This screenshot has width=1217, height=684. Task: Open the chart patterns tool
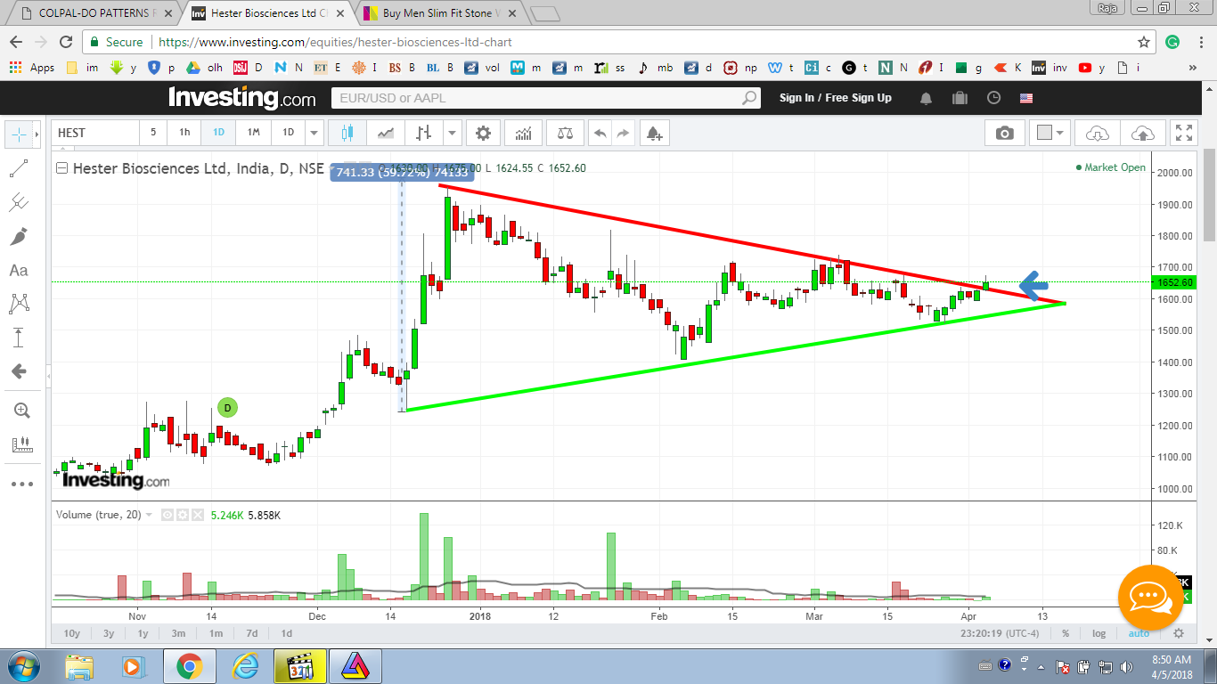pyautogui.click(x=19, y=304)
